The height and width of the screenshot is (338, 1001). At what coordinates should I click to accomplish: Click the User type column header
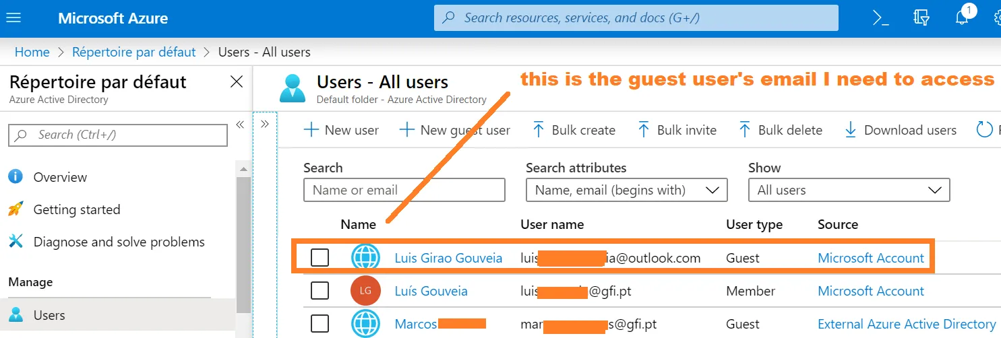tap(754, 224)
